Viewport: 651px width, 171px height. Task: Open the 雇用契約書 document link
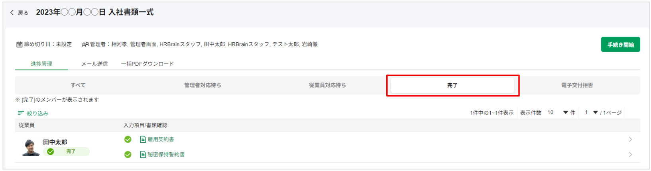(x=161, y=140)
